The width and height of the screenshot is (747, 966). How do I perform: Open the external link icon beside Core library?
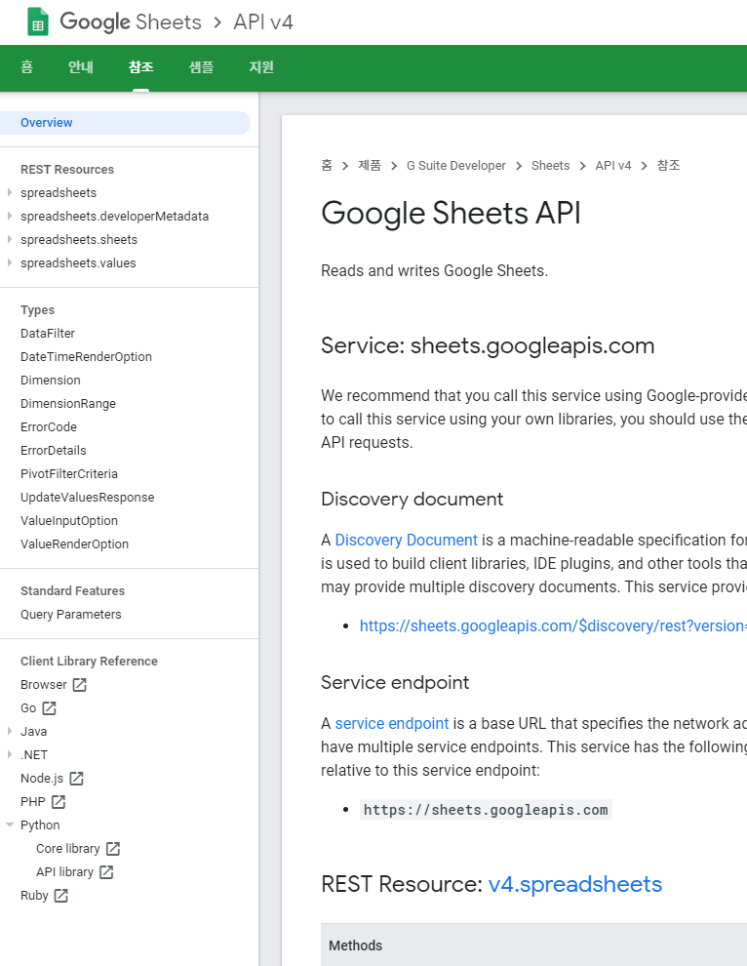[113, 848]
